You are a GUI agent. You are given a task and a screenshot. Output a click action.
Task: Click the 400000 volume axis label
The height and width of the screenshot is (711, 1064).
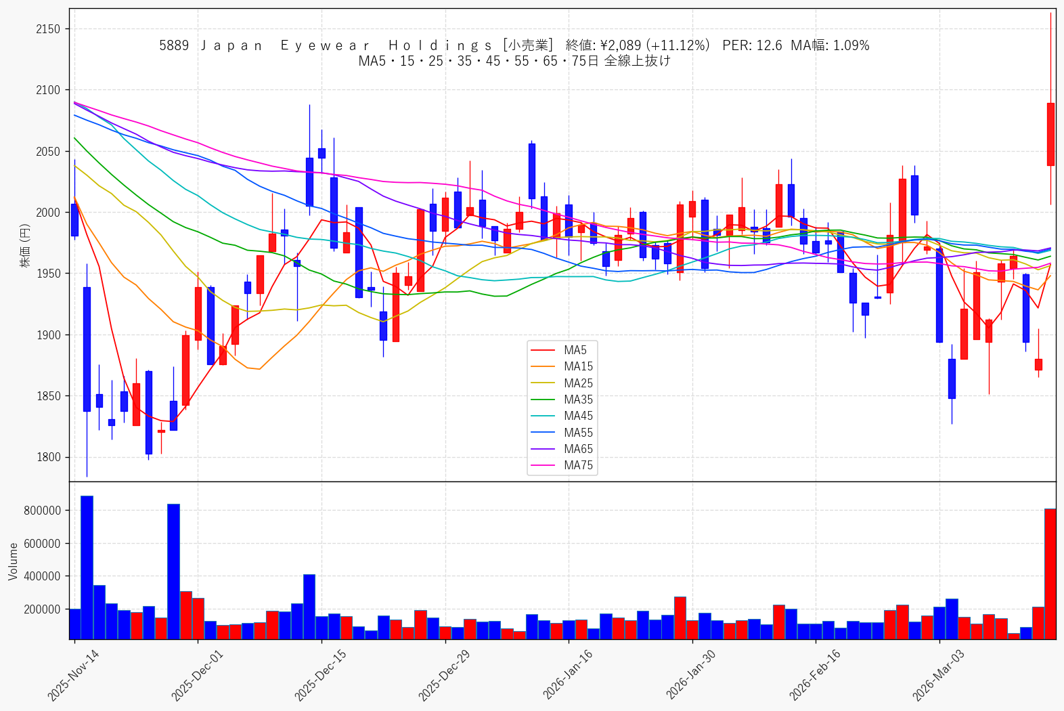42,576
